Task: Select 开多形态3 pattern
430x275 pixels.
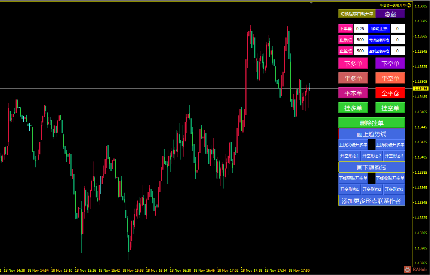Action: pos(394,189)
